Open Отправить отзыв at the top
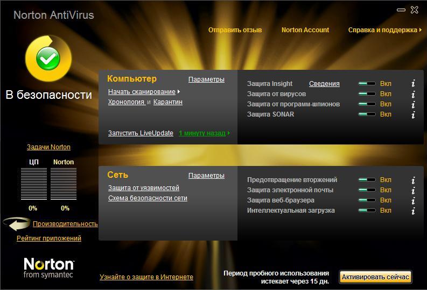The height and width of the screenshot is (290, 427). pos(235,30)
